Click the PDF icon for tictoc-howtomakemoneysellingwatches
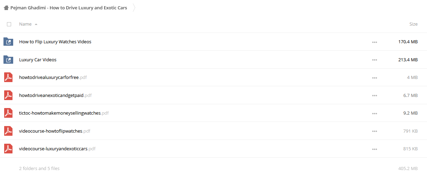 8,113
